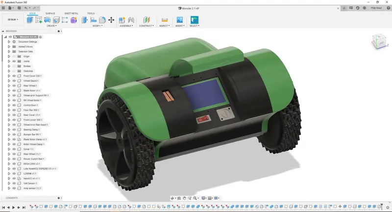This screenshot has height=212, width=392.
Task: Expand the Sketches folder
Action: pyautogui.click(x=9, y=71)
